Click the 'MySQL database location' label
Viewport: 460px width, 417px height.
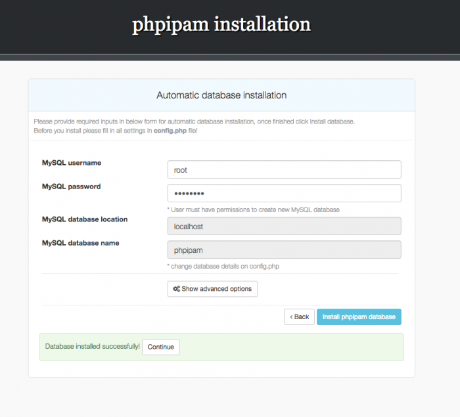85,219
